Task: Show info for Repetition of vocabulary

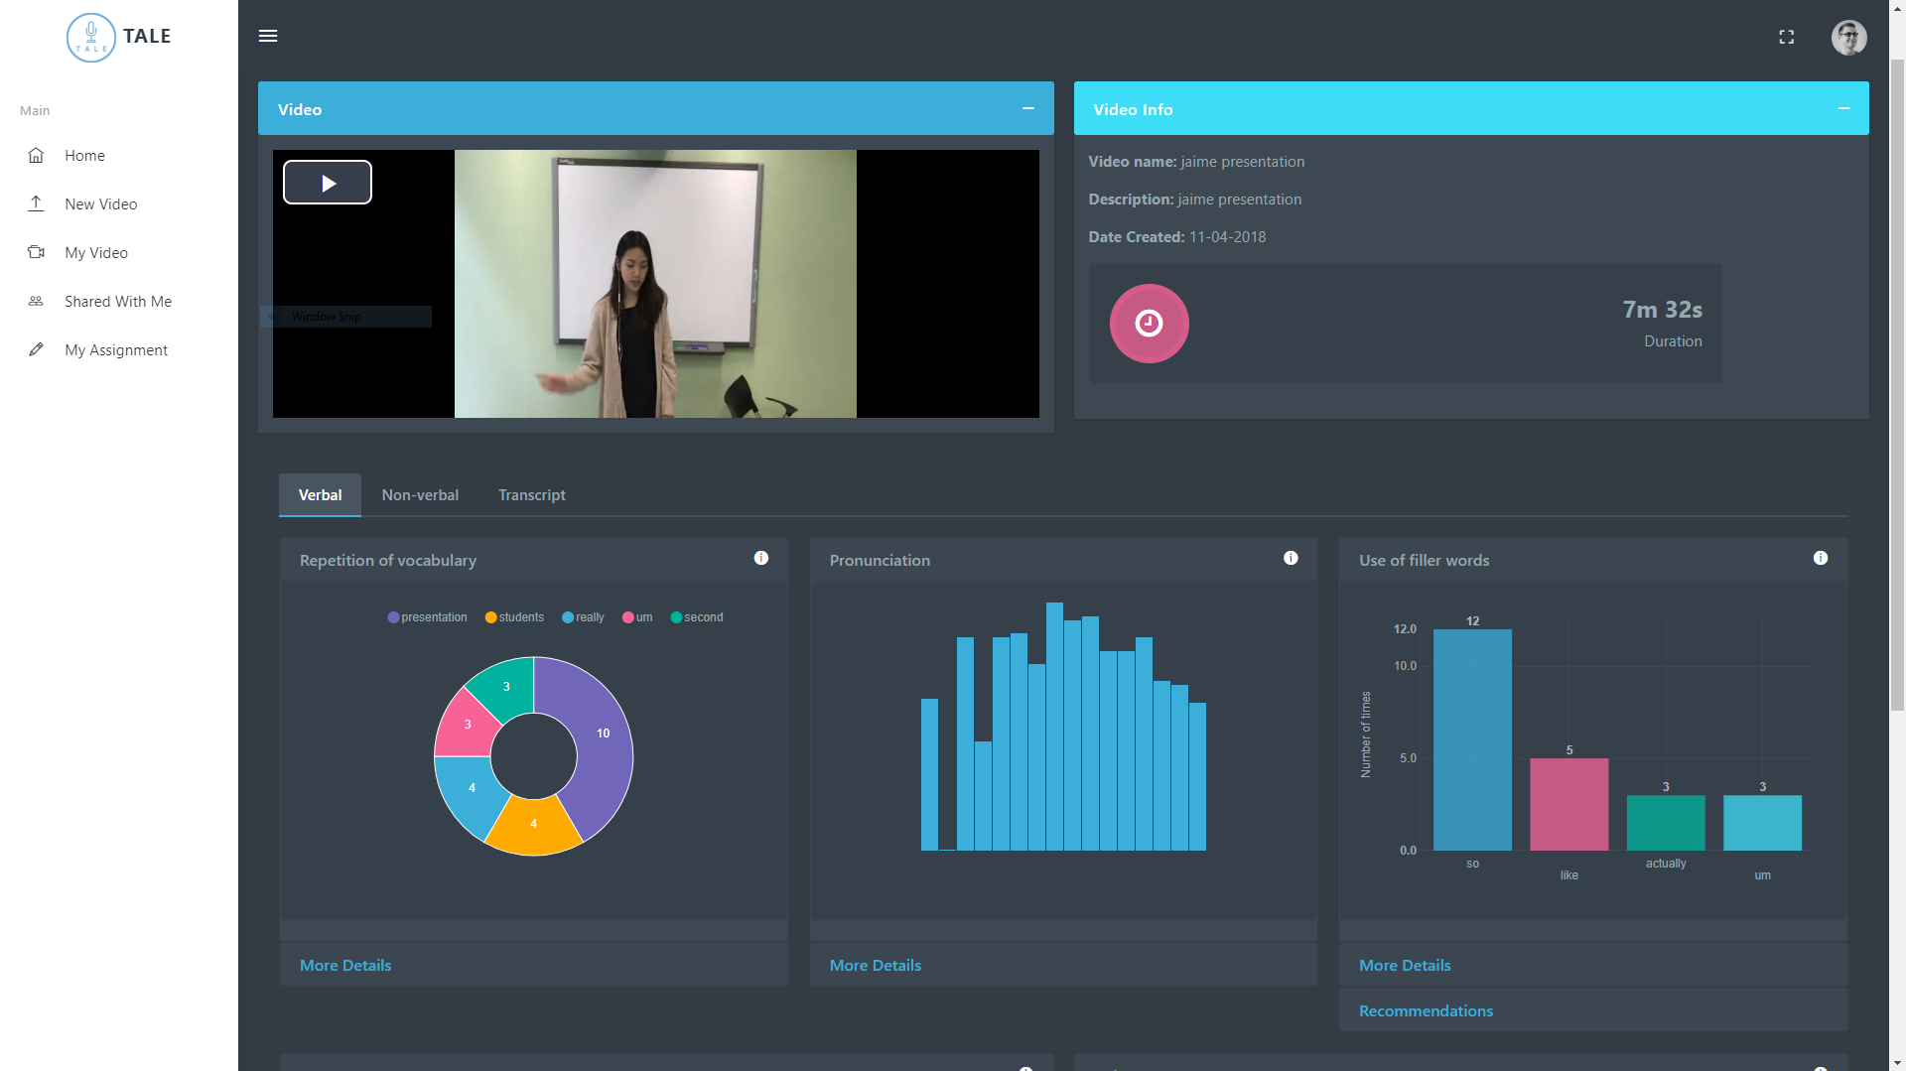Action: coord(761,558)
